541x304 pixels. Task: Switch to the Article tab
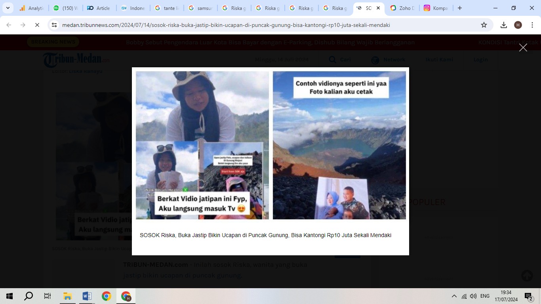click(99, 8)
